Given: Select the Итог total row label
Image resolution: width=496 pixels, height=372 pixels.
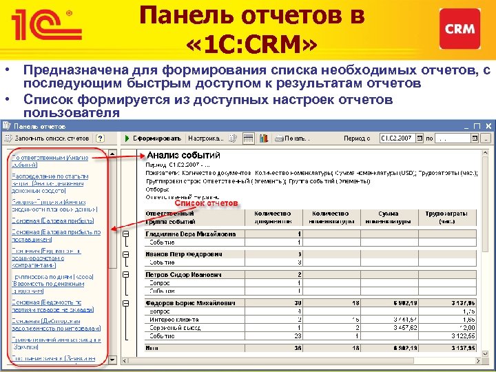Looking at the screenshot, I should coord(152,348).
